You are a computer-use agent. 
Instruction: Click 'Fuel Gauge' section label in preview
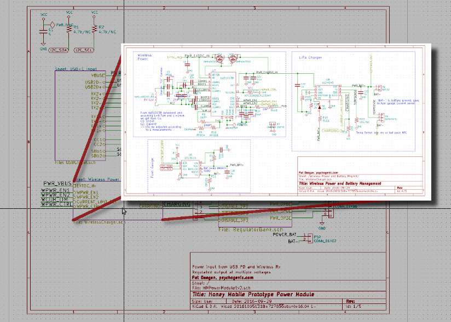[x=152, y=168]
